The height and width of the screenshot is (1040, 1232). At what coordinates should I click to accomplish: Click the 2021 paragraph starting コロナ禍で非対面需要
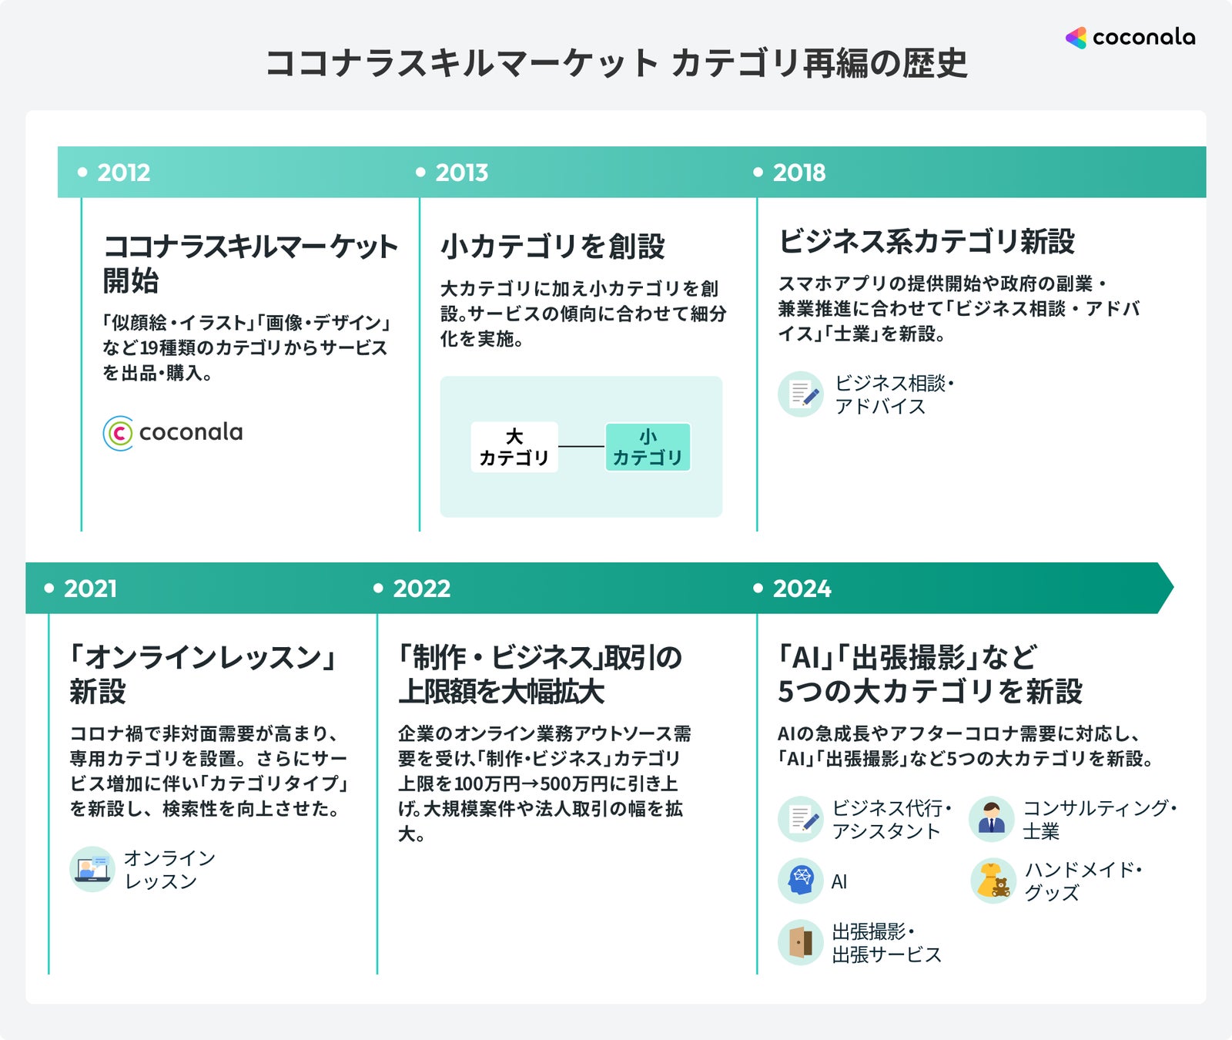click(x=209, y=771)
